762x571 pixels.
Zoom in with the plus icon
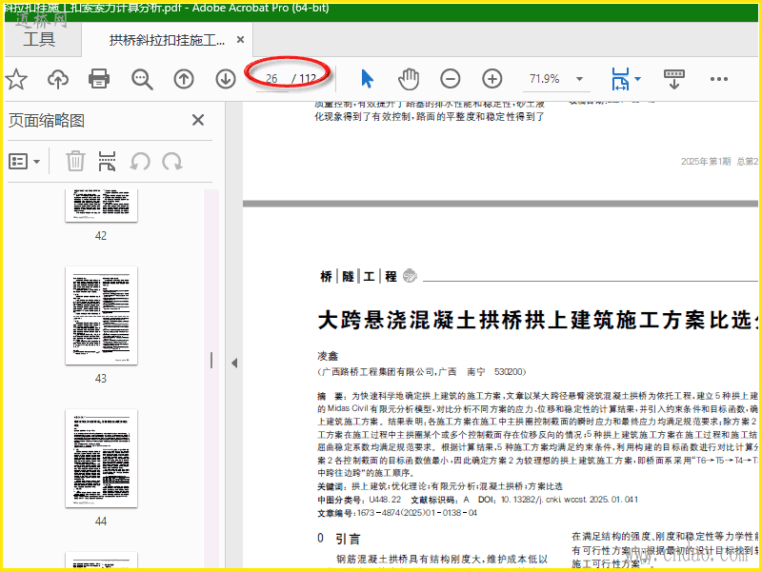491,79
